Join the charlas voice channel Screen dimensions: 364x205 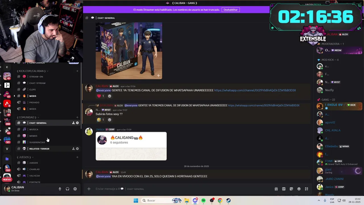(48, 169)
